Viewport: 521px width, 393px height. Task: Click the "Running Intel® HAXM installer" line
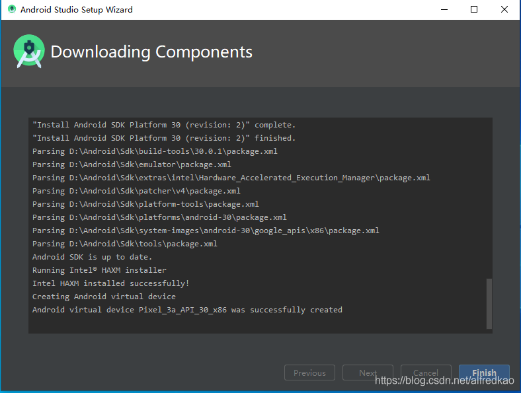click(x=99, y=270)
